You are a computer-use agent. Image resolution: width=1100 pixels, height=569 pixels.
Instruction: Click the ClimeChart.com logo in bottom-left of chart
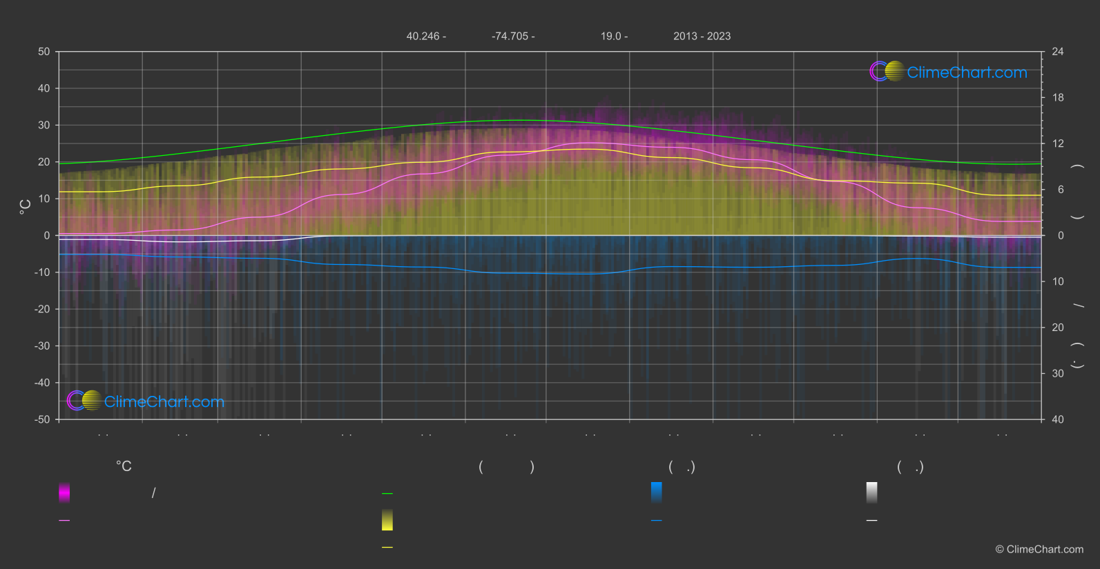pos(146,401)
